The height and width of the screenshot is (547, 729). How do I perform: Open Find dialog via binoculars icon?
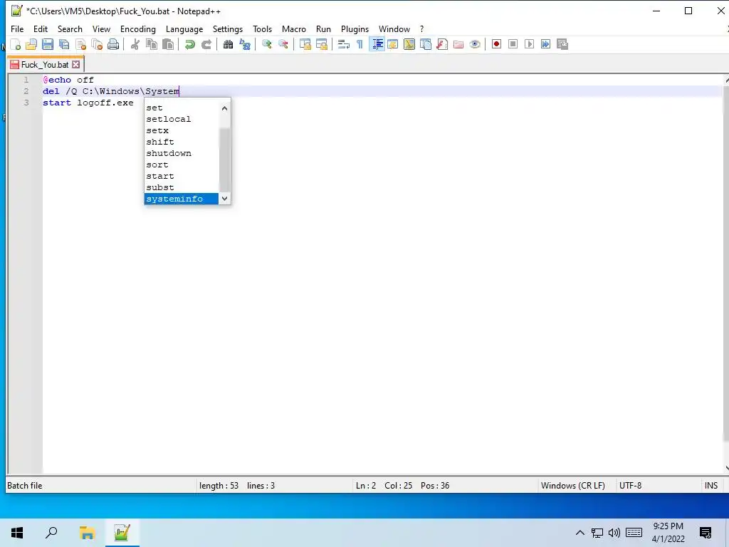(x=228, y=44)
